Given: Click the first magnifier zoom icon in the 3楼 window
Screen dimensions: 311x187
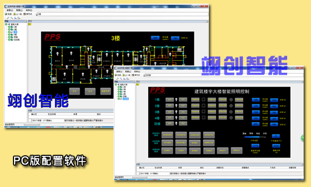Looking at the screenshot, I should click(8, 18).
